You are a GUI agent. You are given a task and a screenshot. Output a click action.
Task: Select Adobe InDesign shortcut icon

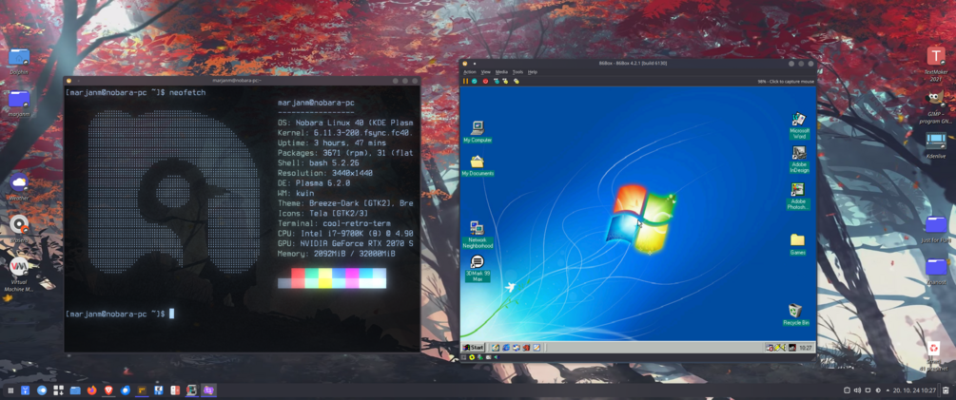click(x=798, y=160)
